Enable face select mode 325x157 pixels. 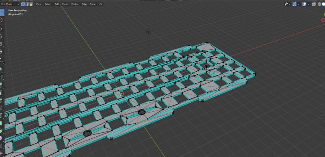point(31,4)
